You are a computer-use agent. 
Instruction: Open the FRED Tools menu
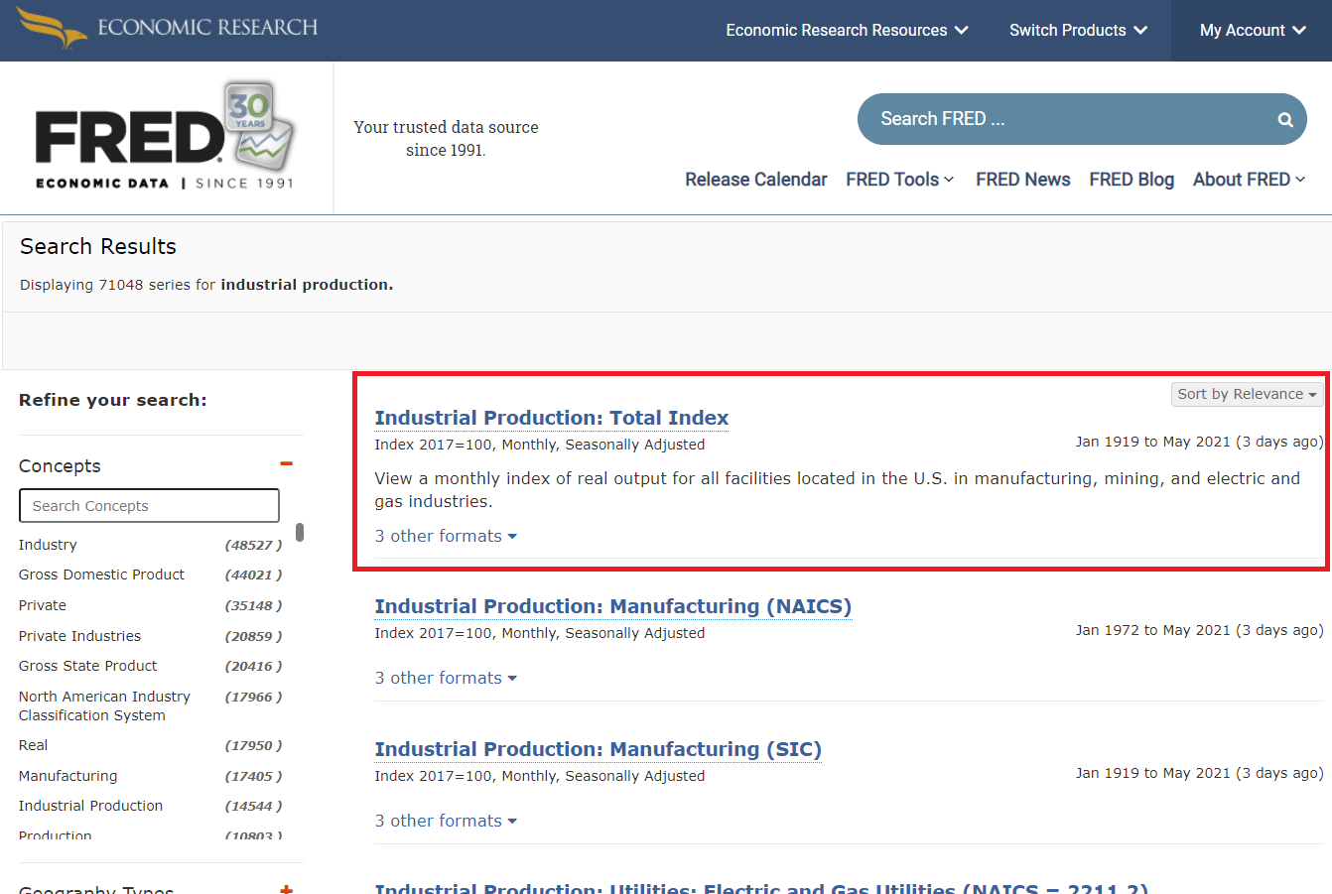click(x=900, y=180)
